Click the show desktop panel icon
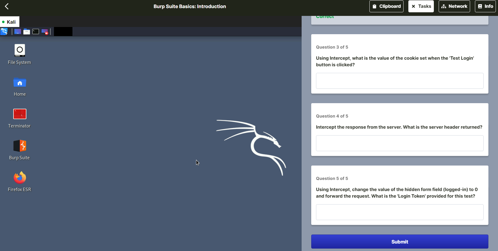 (18, 31)
